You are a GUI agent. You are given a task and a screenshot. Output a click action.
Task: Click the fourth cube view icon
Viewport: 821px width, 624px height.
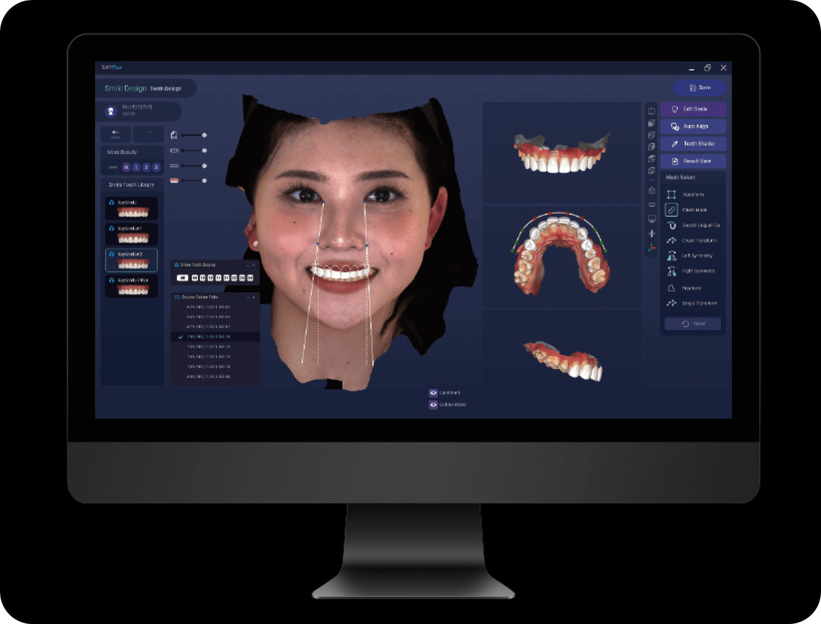point(651,159)
